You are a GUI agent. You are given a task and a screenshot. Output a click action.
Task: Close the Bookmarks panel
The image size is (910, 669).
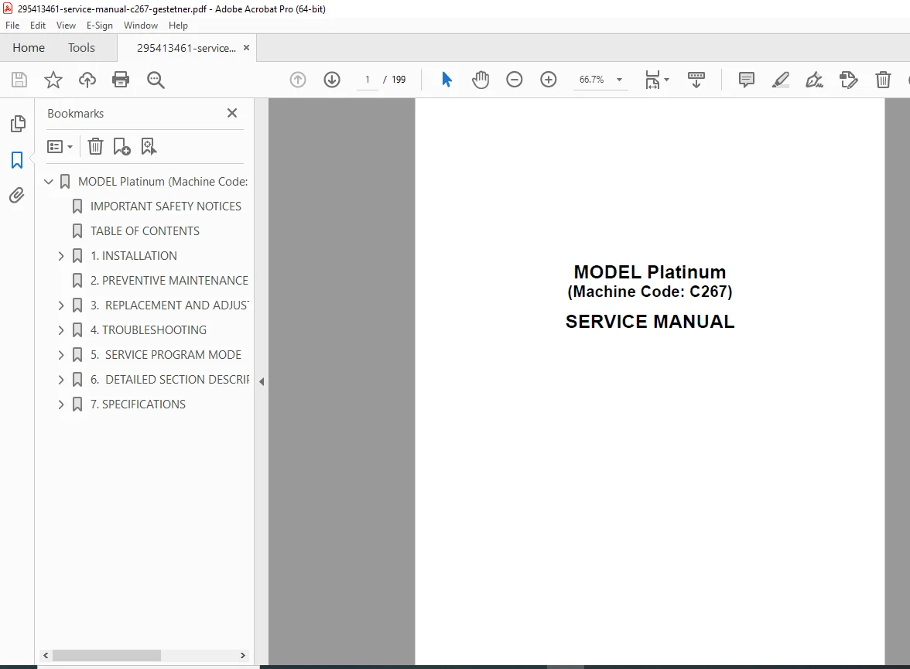(x=232, y=113)
